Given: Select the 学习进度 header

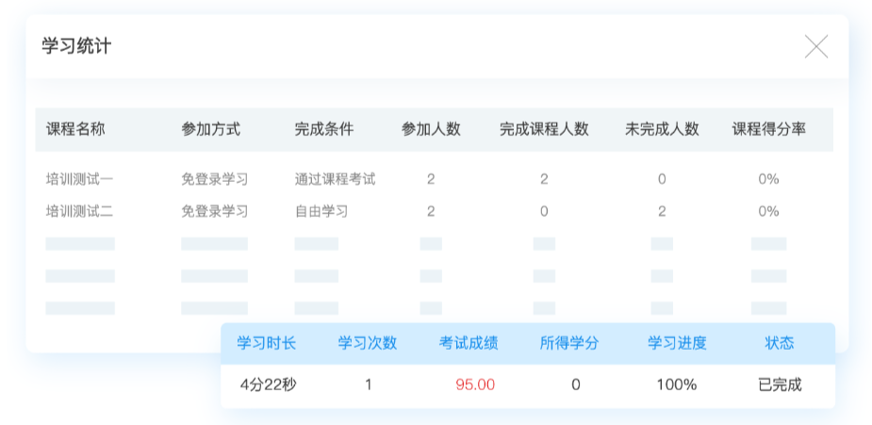Looking at the screenshot, I should [x=677, y=343].
